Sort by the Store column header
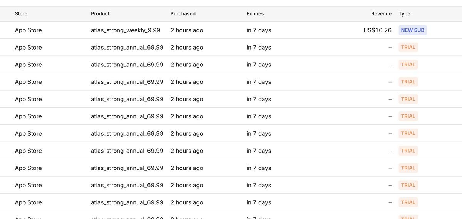This screenshot has width=462, height=219. [21, 14]
